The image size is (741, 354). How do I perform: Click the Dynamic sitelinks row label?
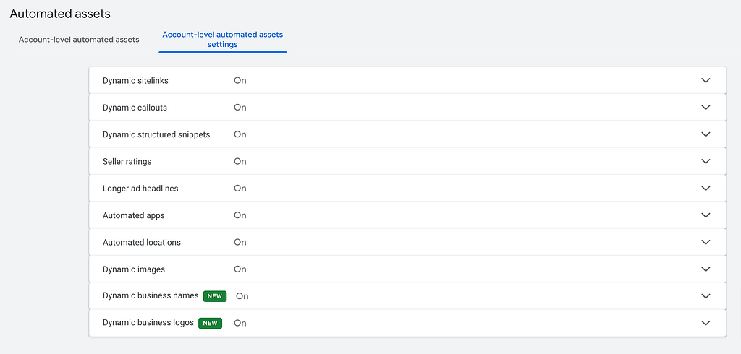[135, 81]
